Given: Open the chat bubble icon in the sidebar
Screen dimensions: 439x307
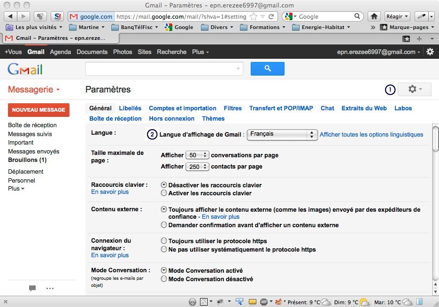Looking at the screenshot, I should coord(32,288).
